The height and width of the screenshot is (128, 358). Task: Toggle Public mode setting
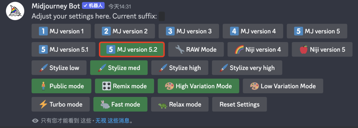[61, 86]
